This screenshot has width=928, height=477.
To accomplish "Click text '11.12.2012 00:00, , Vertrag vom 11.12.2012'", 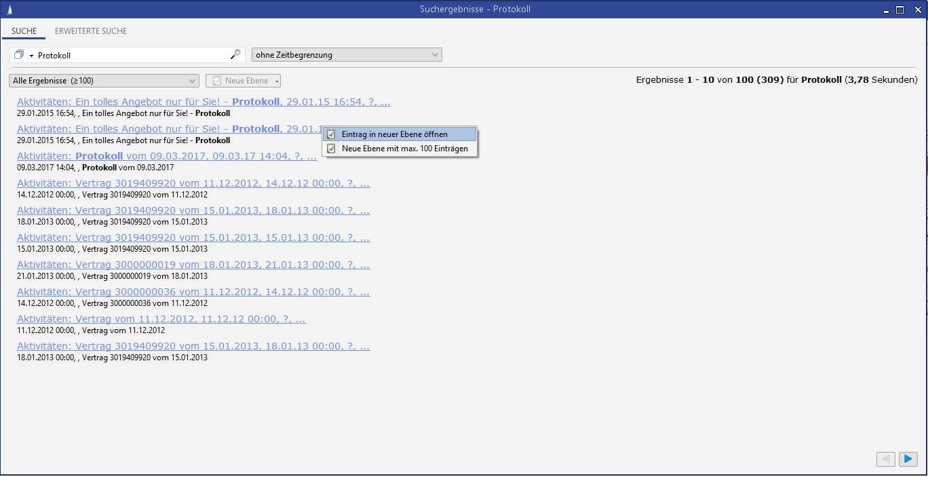I will (91, 330).
